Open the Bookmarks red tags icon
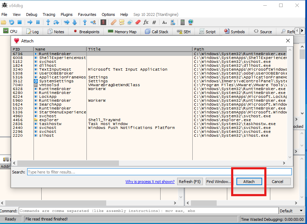Image resolution: width=307 pixels, height=224 pixels. pos(138,22)
